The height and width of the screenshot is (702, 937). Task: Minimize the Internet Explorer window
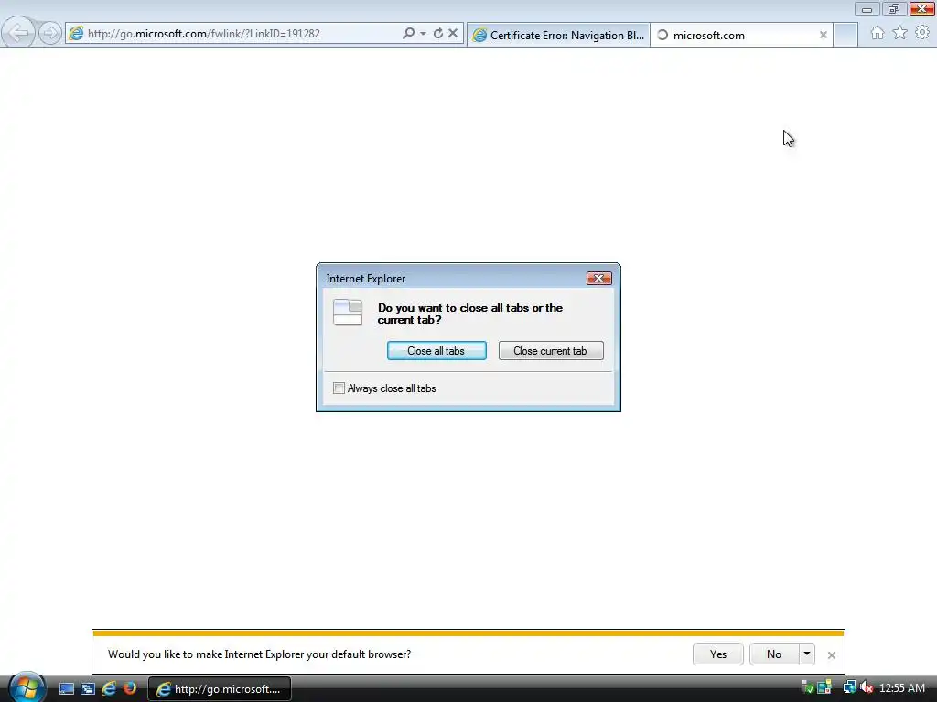click(867, 8)
